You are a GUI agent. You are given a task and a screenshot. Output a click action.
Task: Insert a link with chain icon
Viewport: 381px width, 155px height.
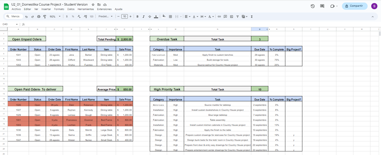(219, 17)
